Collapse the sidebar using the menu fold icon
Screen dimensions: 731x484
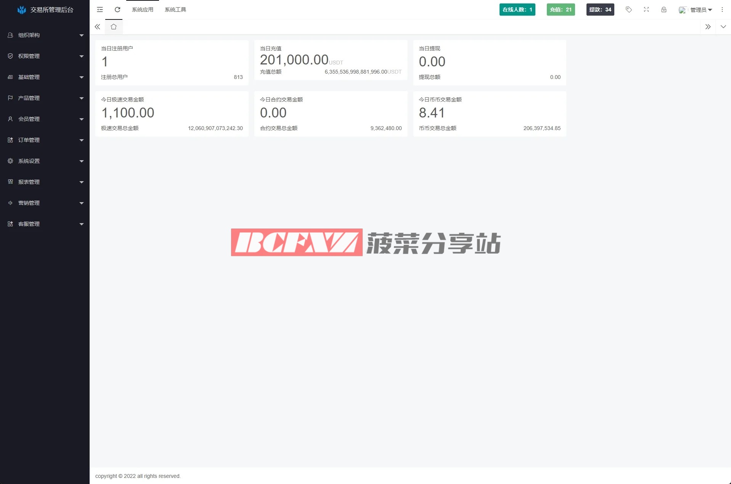[x=100, y=10]
